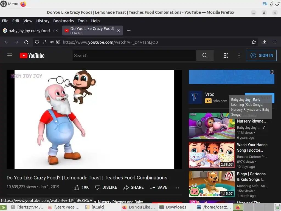Switch to Start Page taskbar entry

pos(64,207)
